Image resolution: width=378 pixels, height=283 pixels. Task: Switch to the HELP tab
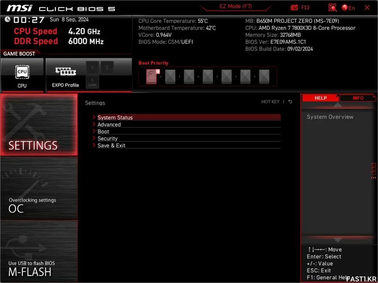[320, 98]
